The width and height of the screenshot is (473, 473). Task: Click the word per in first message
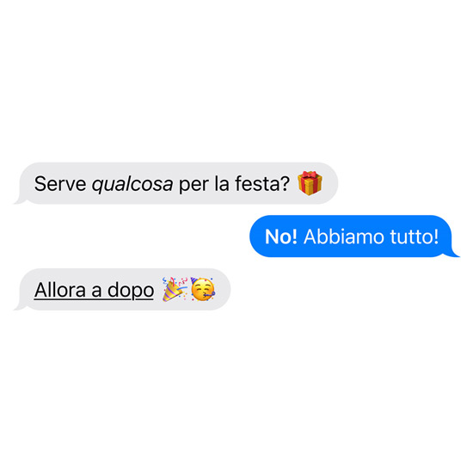point(193,186)
